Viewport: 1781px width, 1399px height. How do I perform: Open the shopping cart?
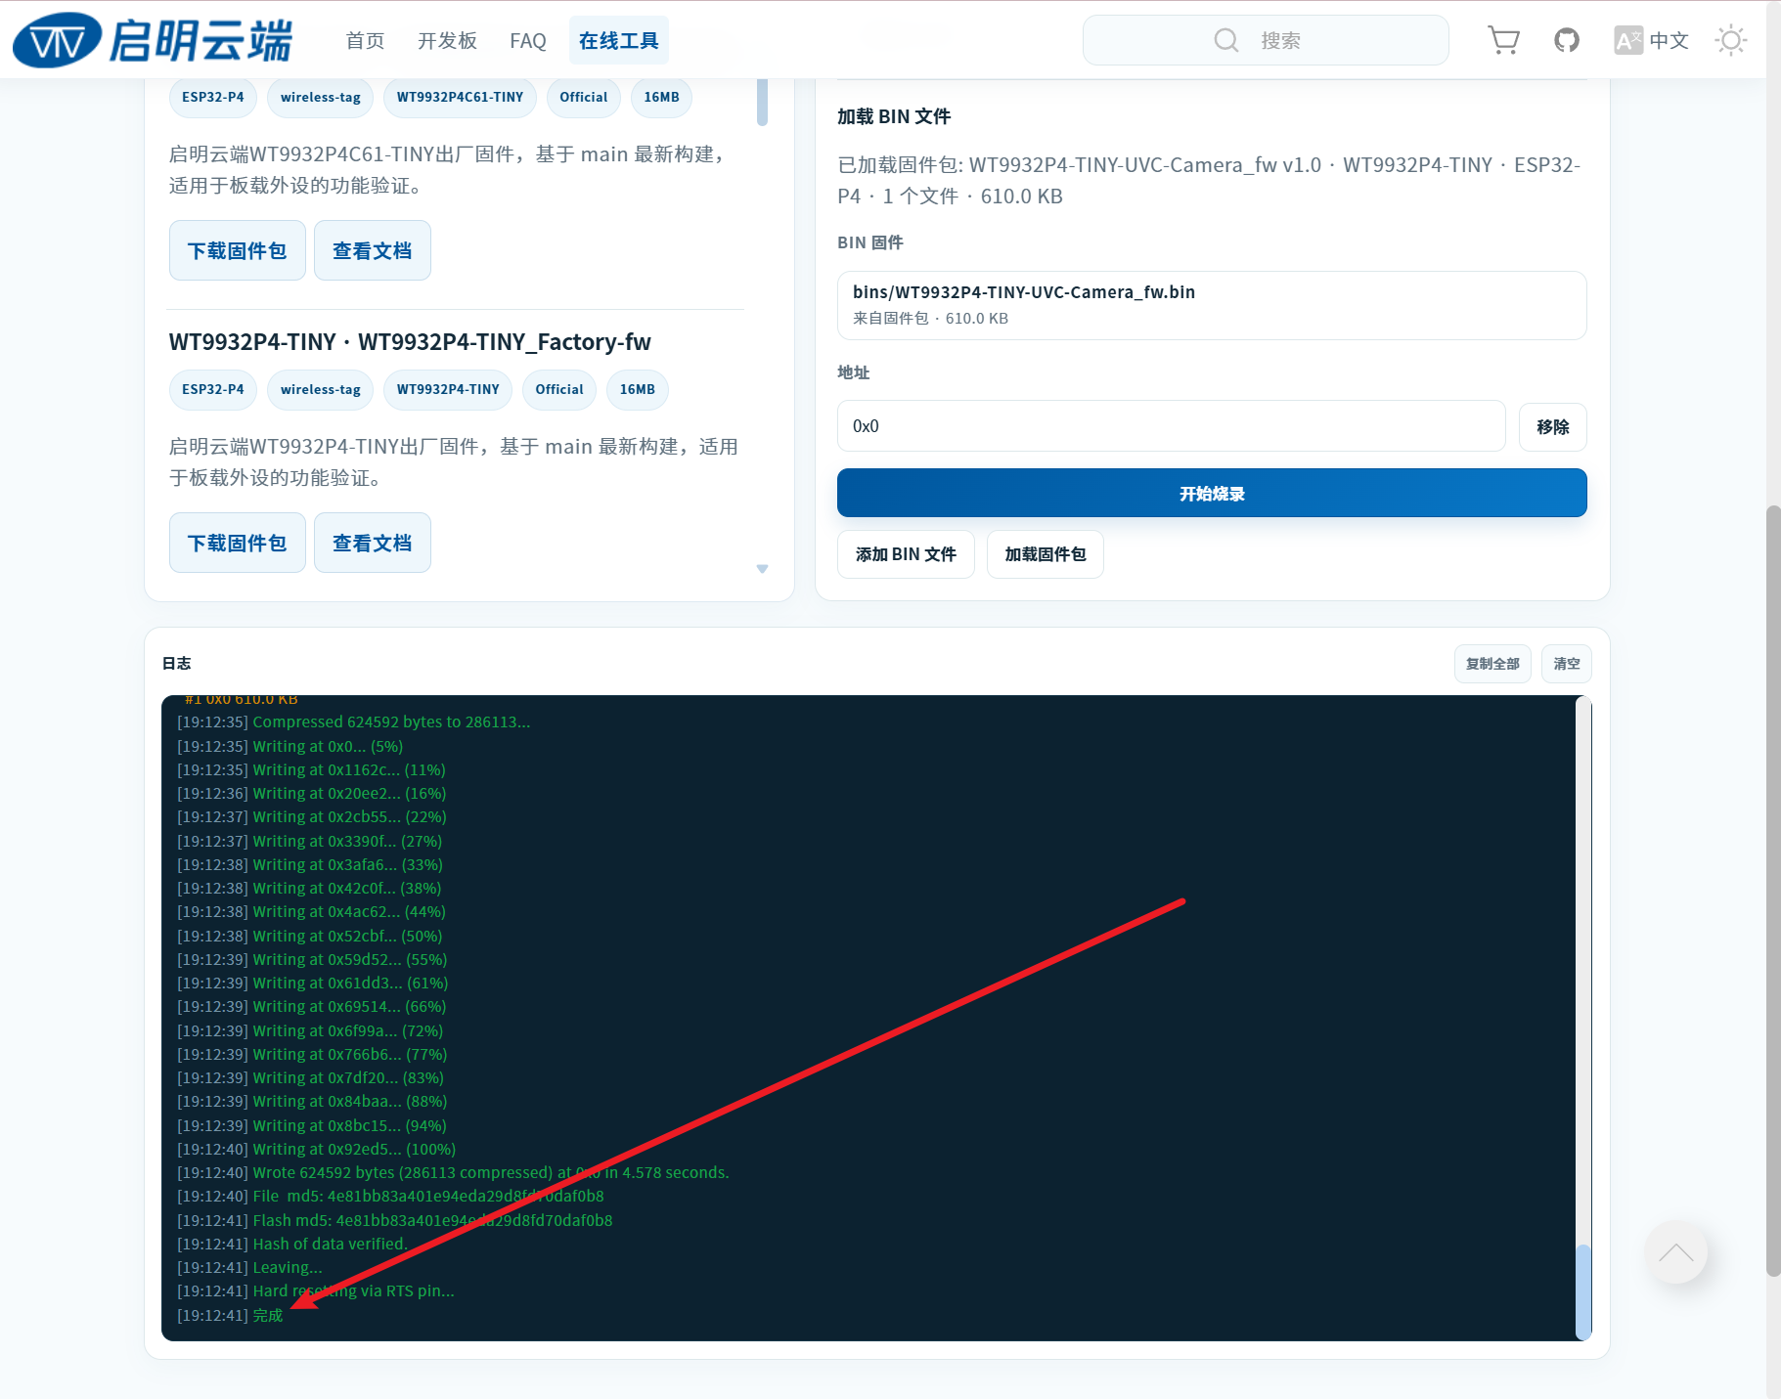click(x=1503, y=40)
